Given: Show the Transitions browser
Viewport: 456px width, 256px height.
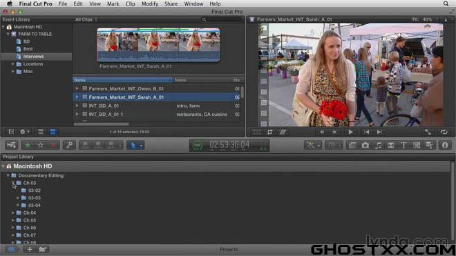Looking at the screenshot, I should point(391,145).
